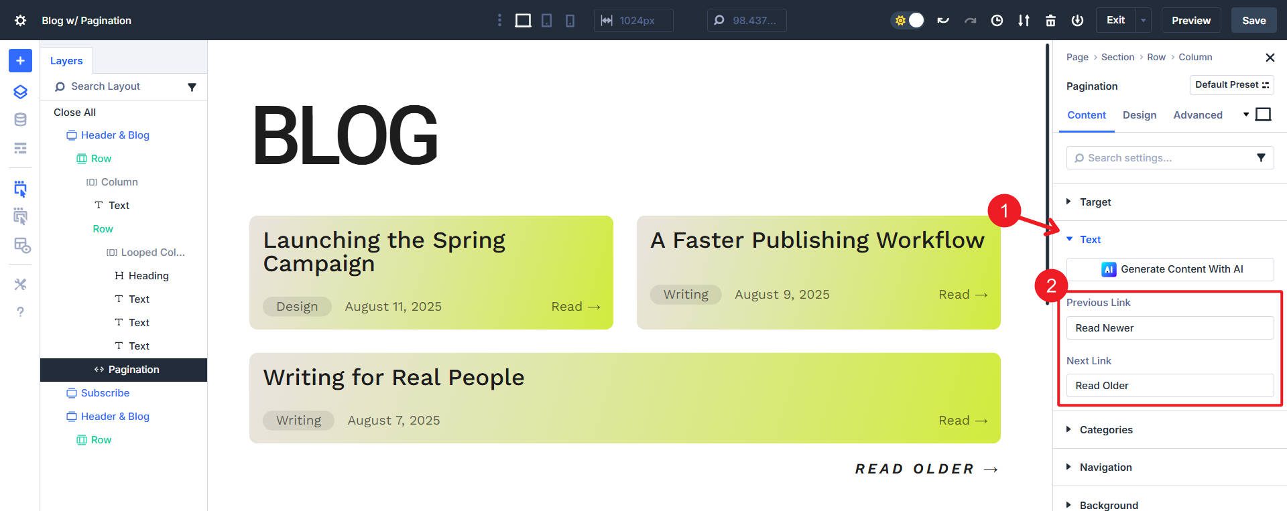Image resolution: width=1287 pixels, height=511 pixels.
Task: Click the trash clear layout icon
Action: point(1050,20)
